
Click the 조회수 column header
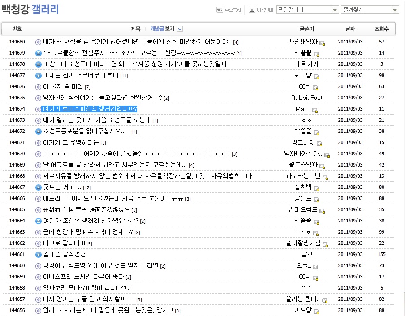point(382,29)
